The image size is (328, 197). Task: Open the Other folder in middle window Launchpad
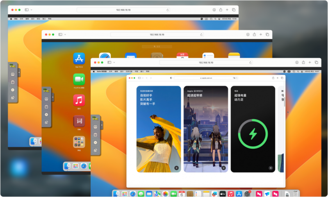(x=79, y=142)
